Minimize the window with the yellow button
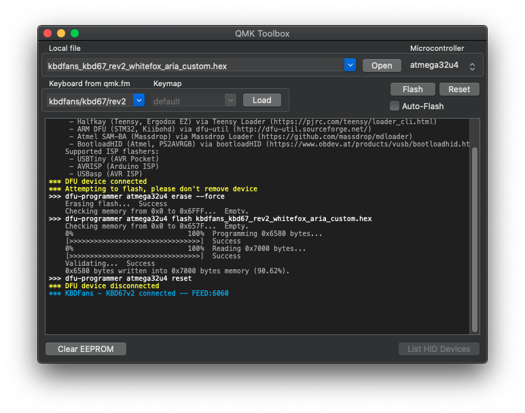Screen dimensions: 525x413 click(61, 33)
